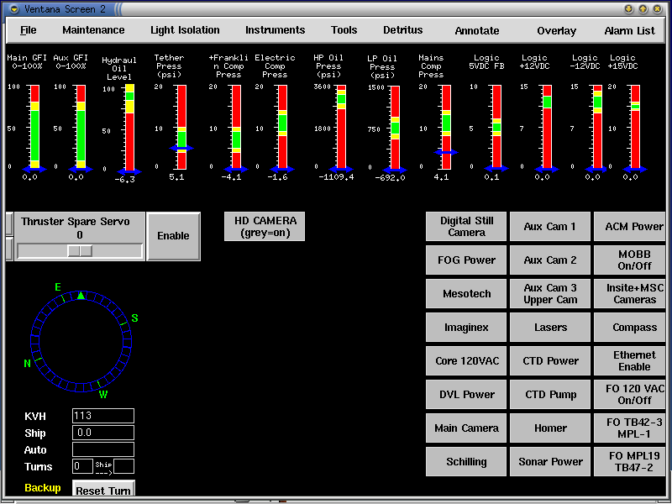The height and width of the screenshot is (504, 672).
Task: Click the Logic +15VDC gauge bar
Action: pos(635,127)
